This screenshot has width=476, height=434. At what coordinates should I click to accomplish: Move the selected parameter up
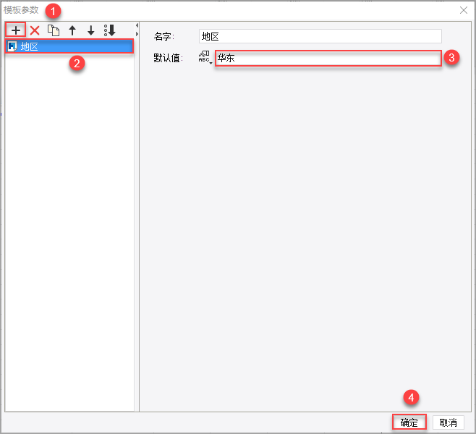click(72, 30)
